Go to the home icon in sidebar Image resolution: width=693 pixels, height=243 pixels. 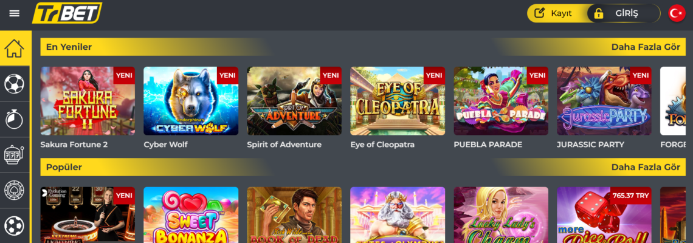[x=14, y=48]
